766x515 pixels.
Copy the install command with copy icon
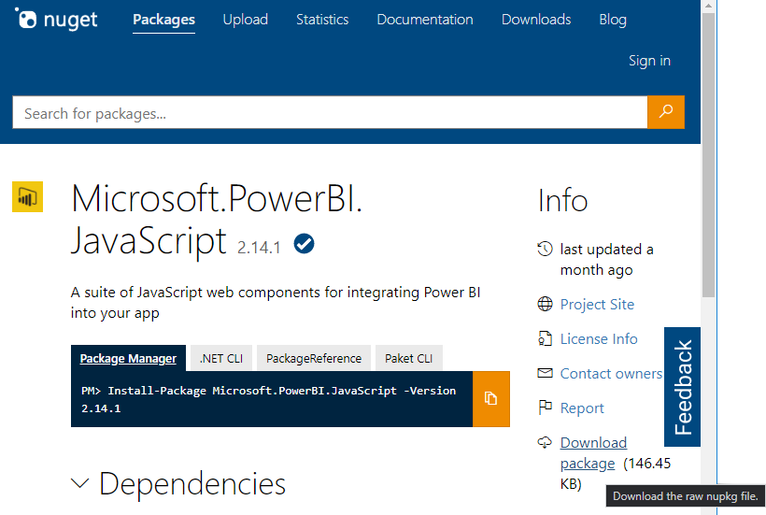(x=490, y=399)
